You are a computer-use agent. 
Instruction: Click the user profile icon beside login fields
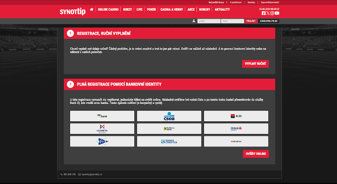click(194, 21)
